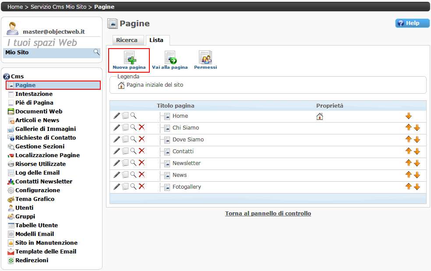The image size is (431, 271).
Task: Click the pencil edit icon for Chi Siamo
Action: coord(117,127)
